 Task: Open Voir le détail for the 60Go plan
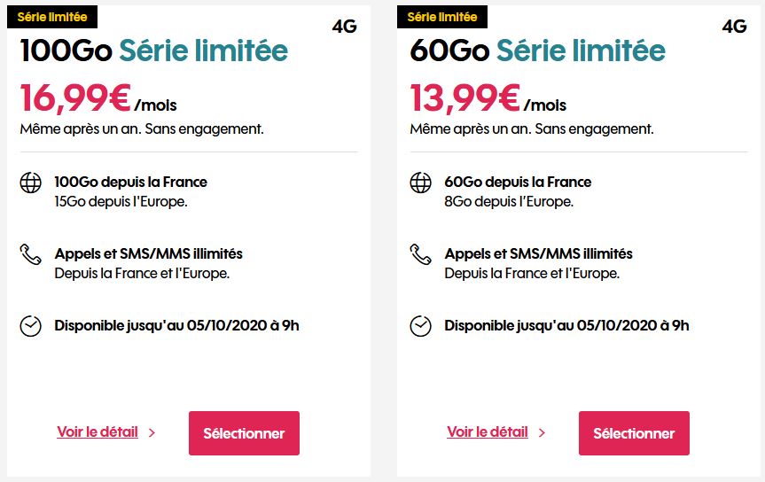(488, 432)
